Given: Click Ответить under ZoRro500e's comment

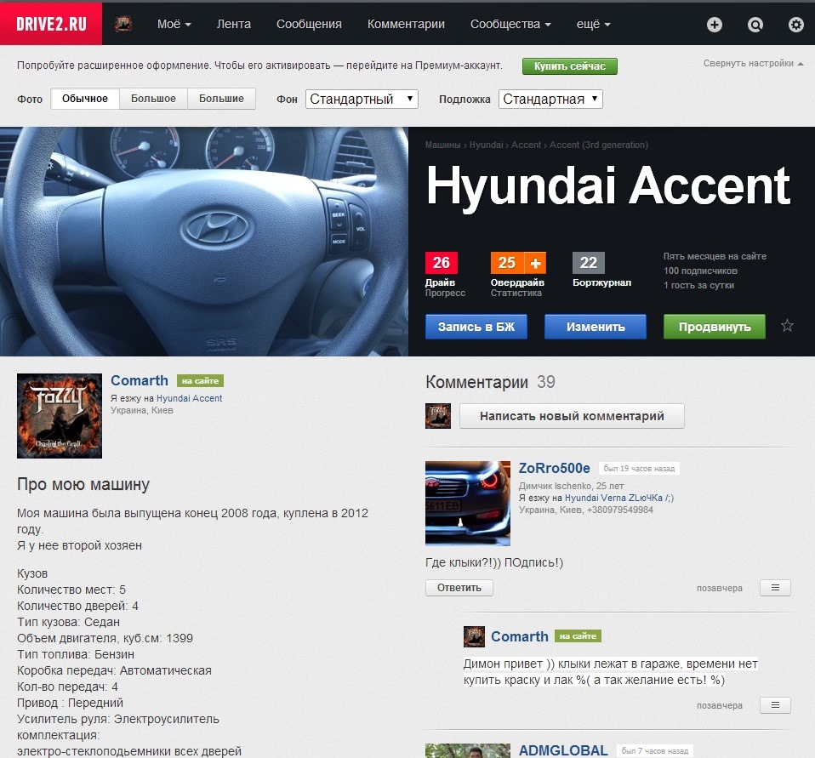Looking at the screenshot, I should click(x=459, y=588).
